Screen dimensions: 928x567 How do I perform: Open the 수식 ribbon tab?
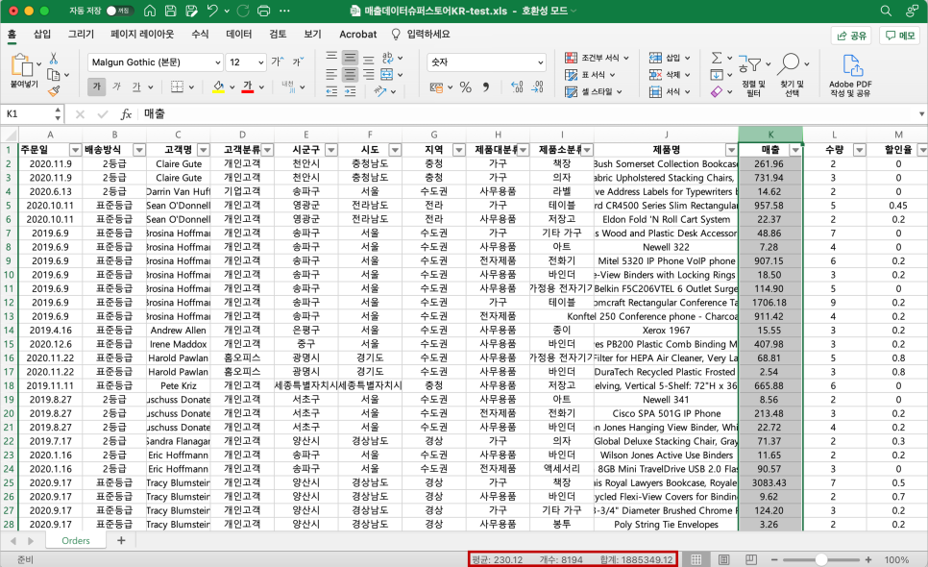click(200, 34)
